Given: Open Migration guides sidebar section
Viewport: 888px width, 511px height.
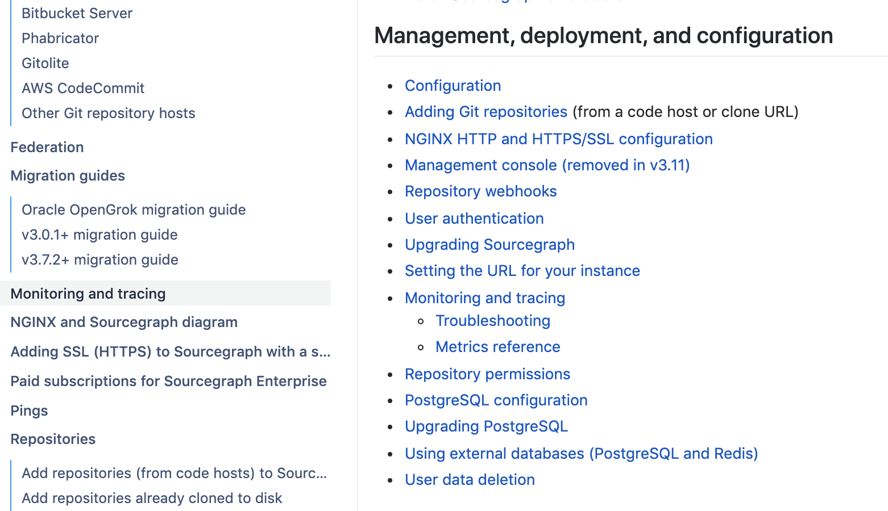Looking at the screenshot, I should click(68, 175).
